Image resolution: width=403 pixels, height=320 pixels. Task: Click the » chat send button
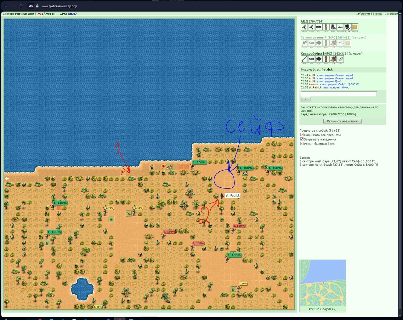[x=305, y=99]
